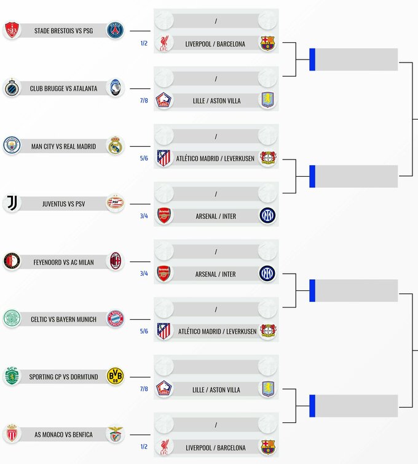Select the Celtic club crest
Image resolution: width=418 pixels, height=464 pixels.
(x=11, y=319)
